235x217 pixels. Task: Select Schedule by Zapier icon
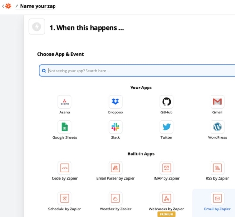pos(64,198)
